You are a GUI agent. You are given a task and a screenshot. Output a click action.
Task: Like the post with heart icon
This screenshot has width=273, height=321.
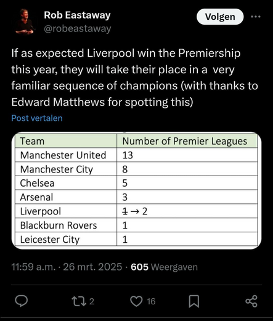pos(136,301)
